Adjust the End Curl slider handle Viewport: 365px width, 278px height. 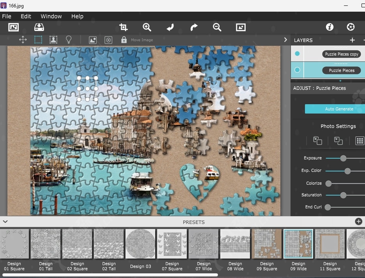(x=328, y=207)
